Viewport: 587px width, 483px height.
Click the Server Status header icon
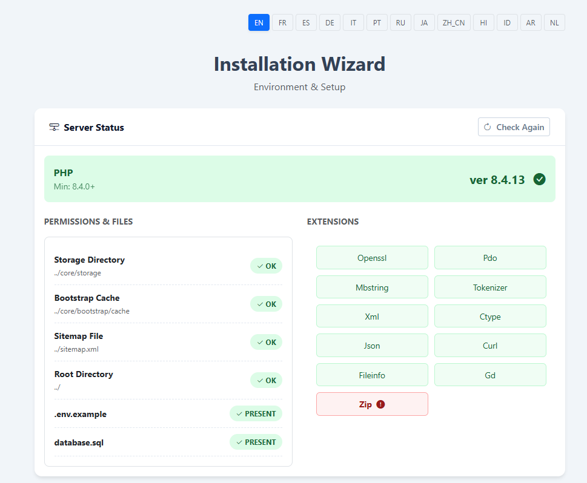54,127
